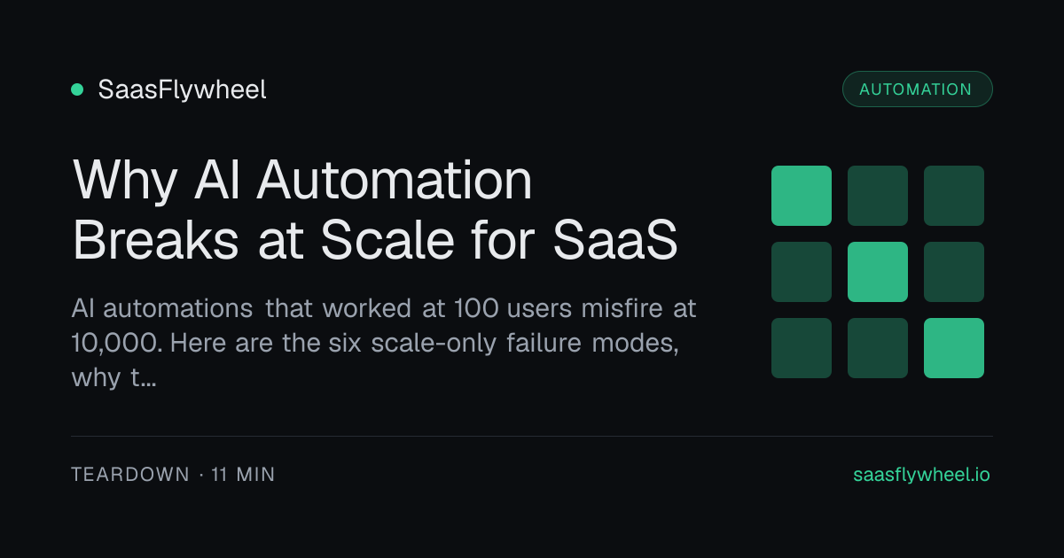Click the SaasFlywheel brand name
Viewport: 1064px width, 558px height.
coord(182,89)
